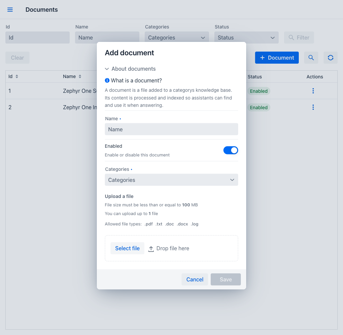This screenshot has width=343, height=335.
Task: Click the Id filter input field
Action: point(38,38)
